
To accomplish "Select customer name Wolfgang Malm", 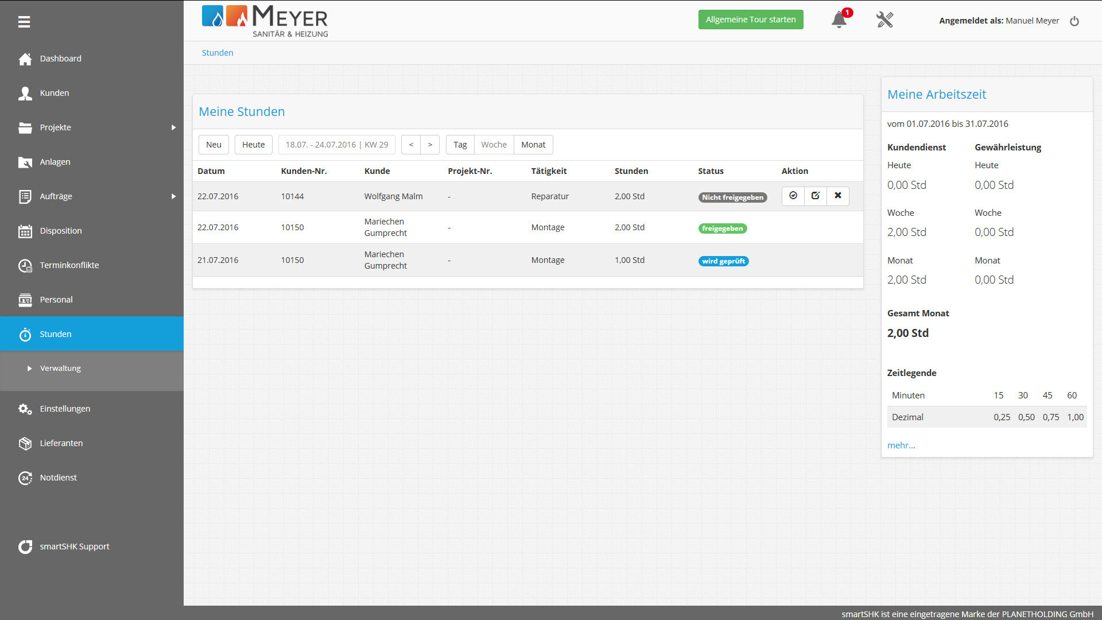I will pyautogui.click(x=393, y=196).
